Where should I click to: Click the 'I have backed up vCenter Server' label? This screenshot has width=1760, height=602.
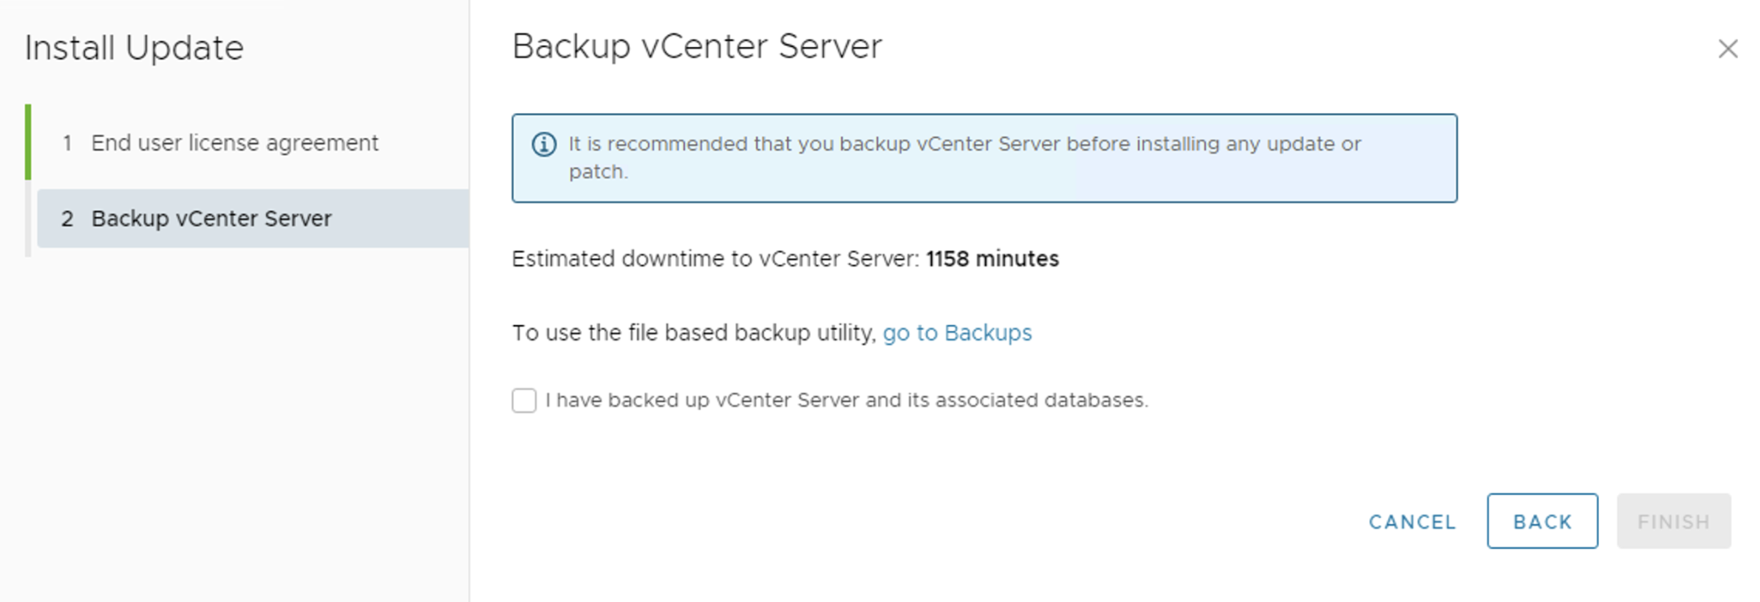click(x=846, y=401)
